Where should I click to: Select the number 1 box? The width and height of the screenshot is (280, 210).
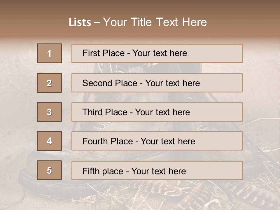pyautogui.click(x=50, y=53)
